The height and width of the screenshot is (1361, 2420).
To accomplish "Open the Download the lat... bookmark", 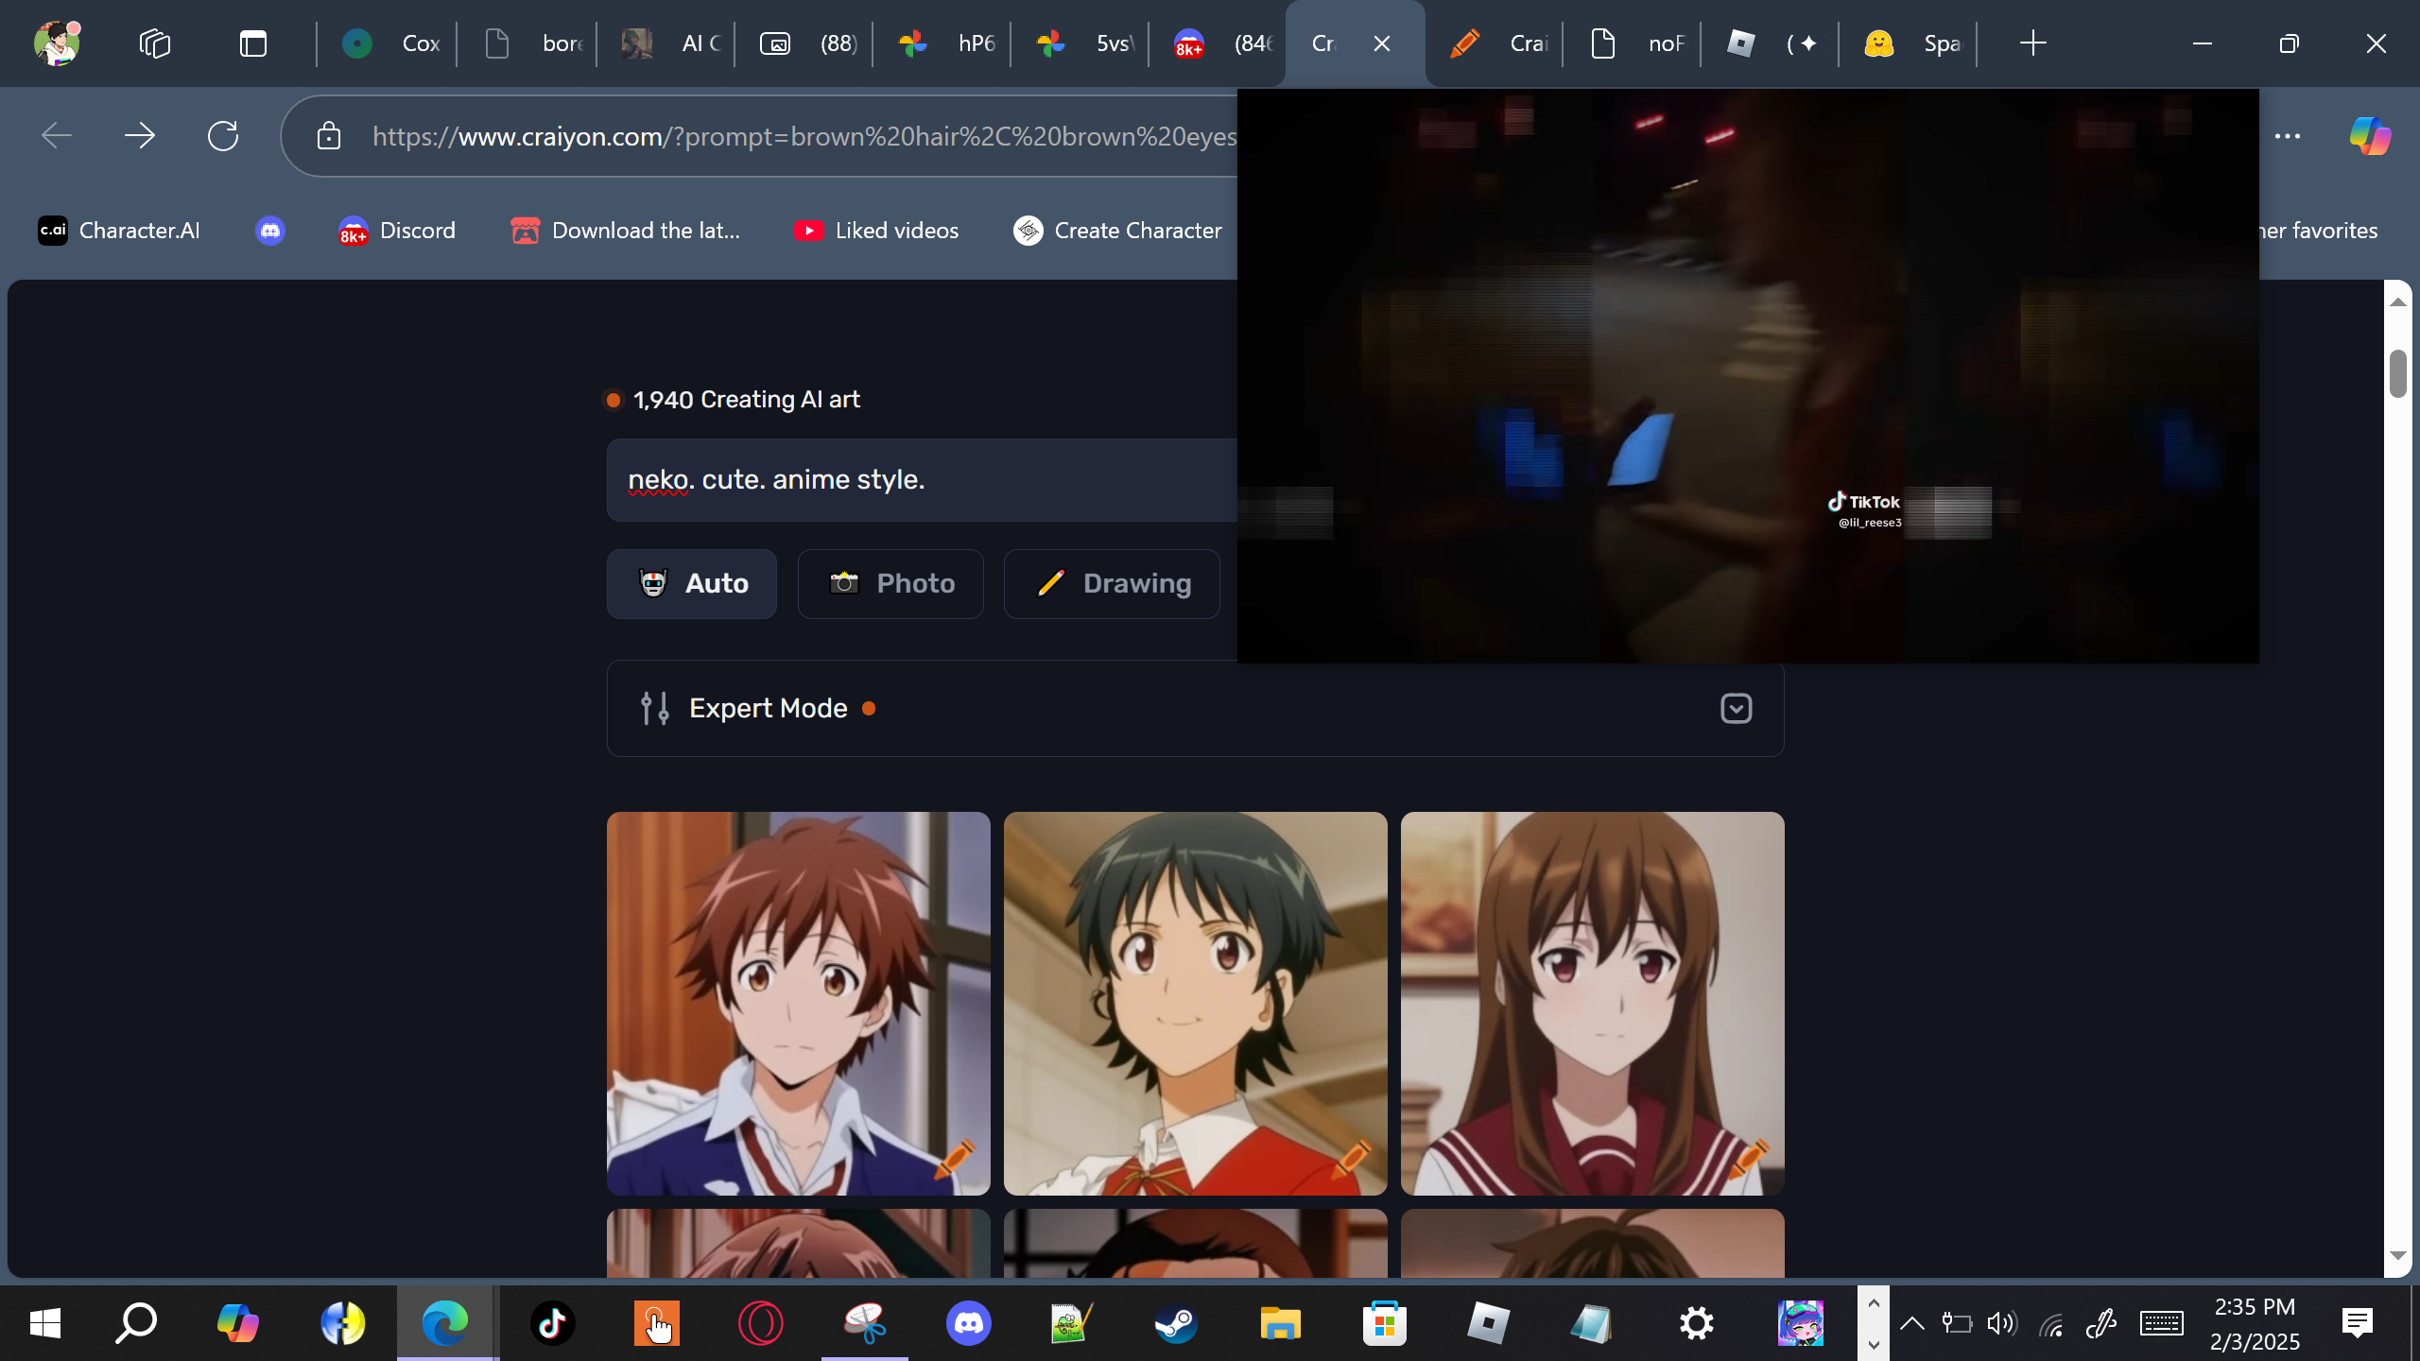I will pos(626,231).
